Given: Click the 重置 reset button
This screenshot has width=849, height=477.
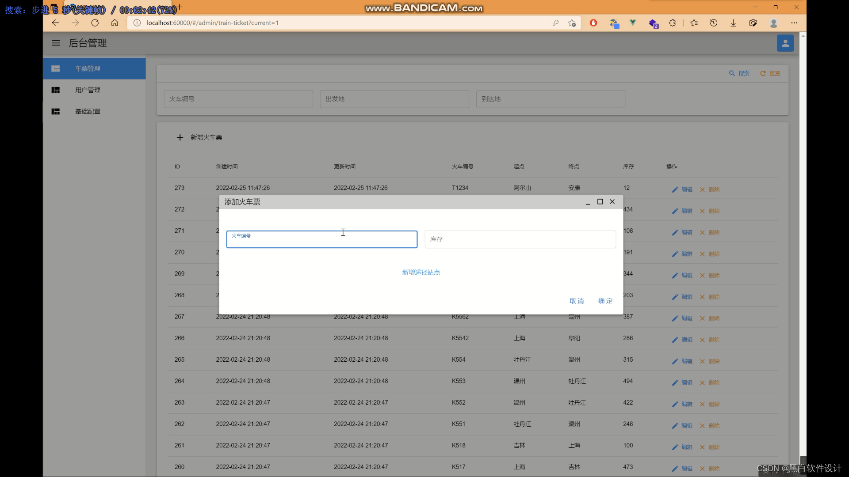Looking at the screenshot, I should [770, 73].
